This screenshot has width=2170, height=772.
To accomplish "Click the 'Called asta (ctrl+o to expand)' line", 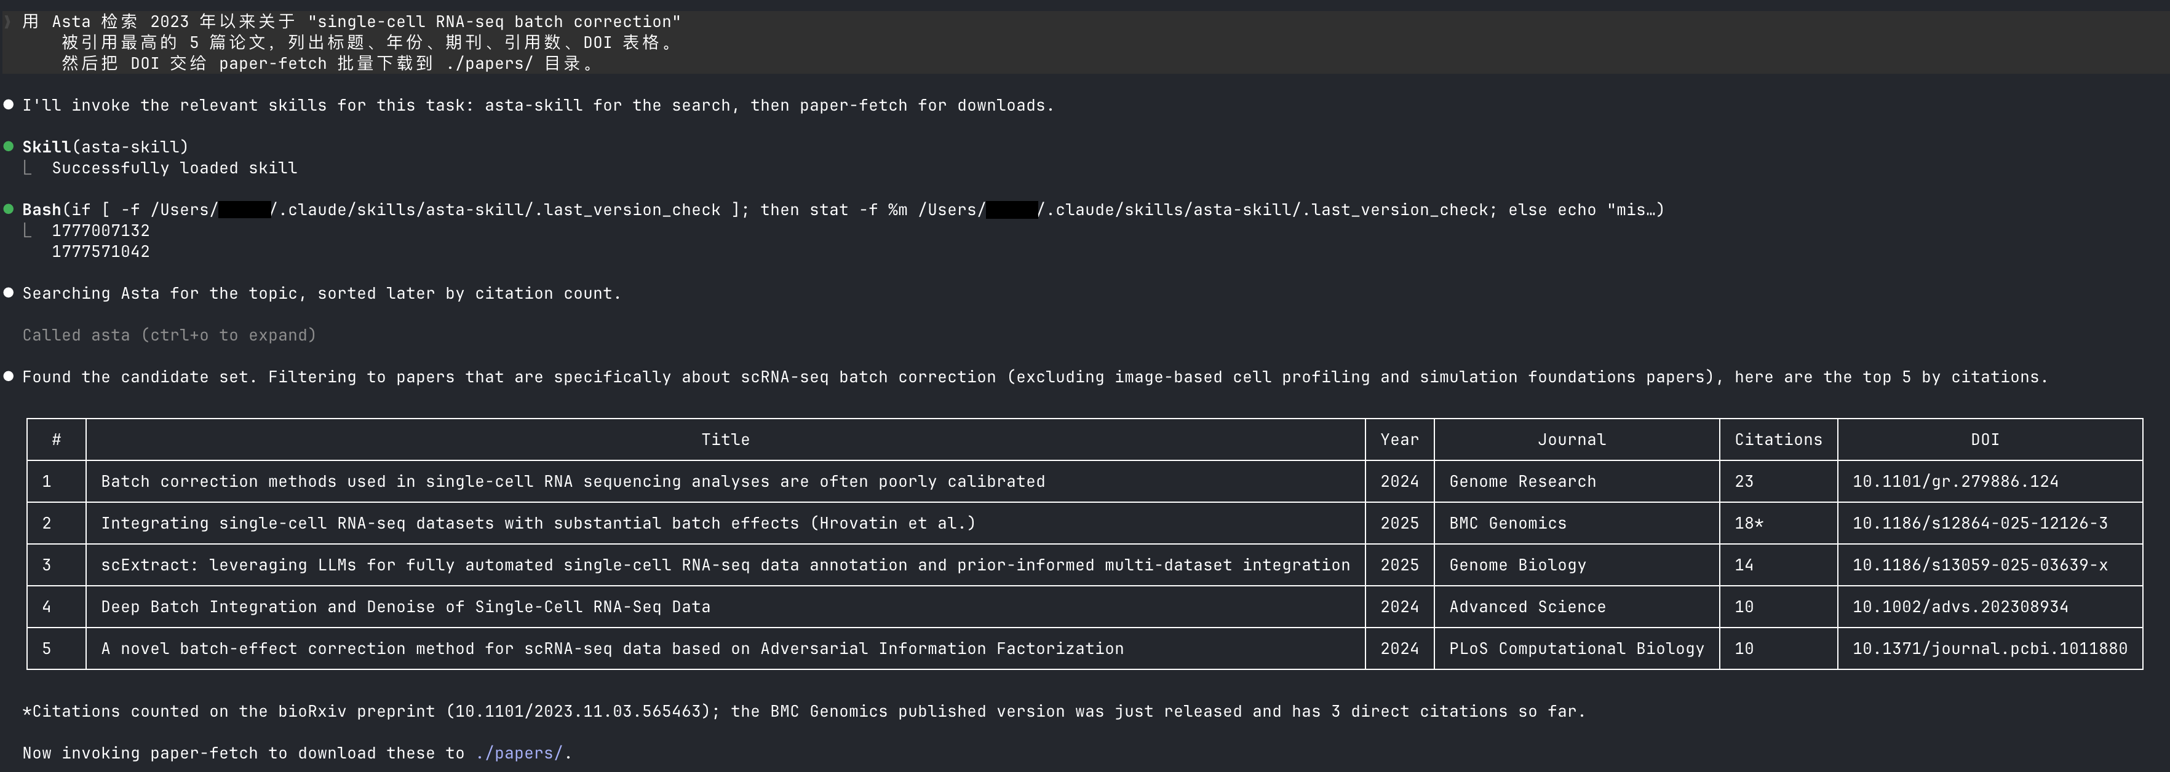I will (169, 335).
